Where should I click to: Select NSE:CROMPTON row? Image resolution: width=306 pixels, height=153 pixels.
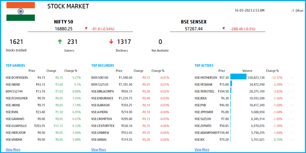point(130,119)
